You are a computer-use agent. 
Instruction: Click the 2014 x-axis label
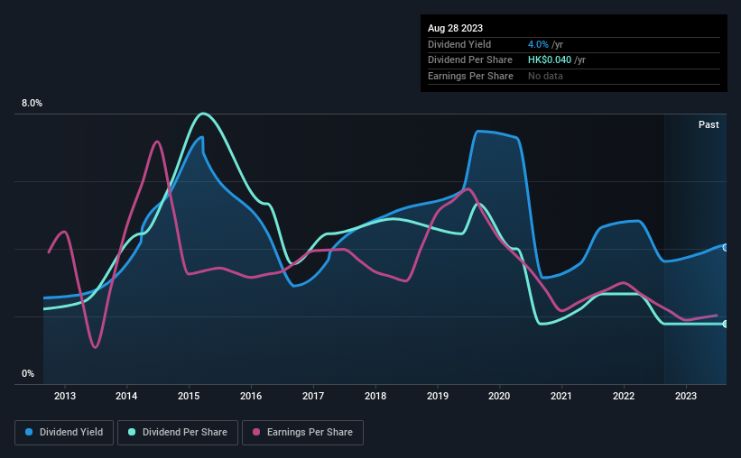126,396
